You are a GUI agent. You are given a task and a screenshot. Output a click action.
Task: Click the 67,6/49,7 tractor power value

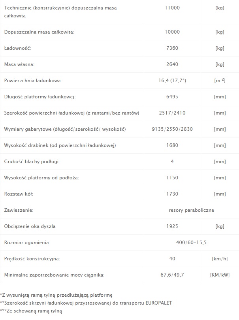[172, 275]
